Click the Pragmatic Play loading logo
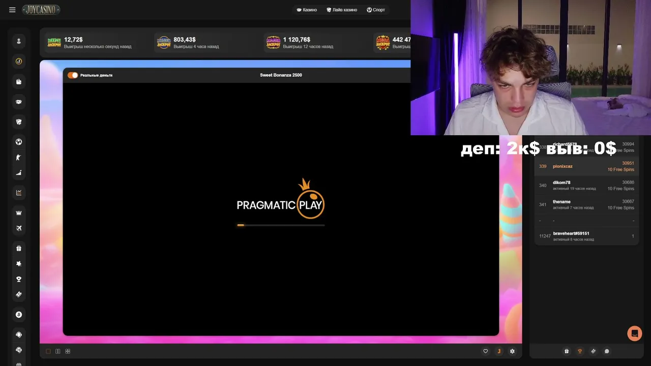Image resolution: width=651 pixels, height=366 pixels. (281, 199)
